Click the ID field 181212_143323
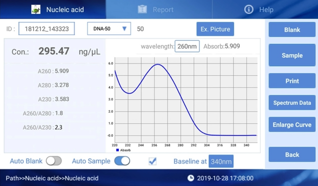The height and width of the screenshot is (186, 318). pos(47,29)
